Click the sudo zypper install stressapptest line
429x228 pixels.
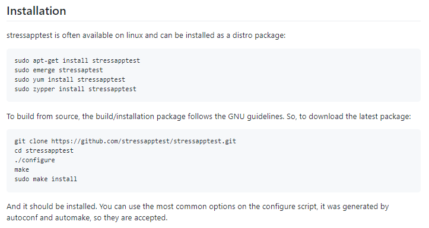(x=75, y=89)
